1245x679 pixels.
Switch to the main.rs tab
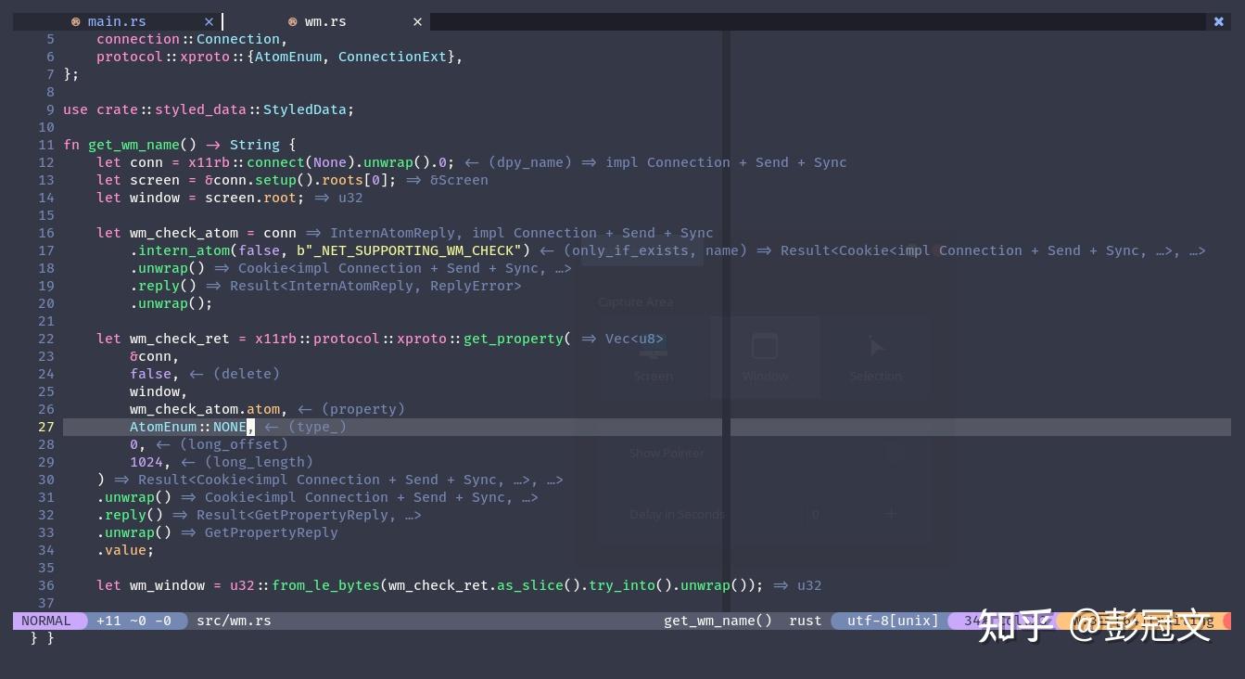[117, 21]
